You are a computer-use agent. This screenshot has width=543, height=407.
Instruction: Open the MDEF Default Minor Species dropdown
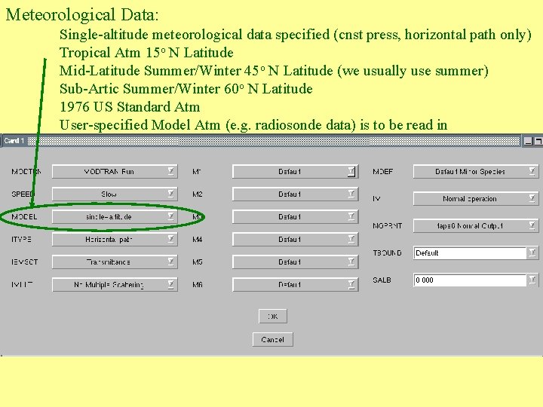[476, 172]
